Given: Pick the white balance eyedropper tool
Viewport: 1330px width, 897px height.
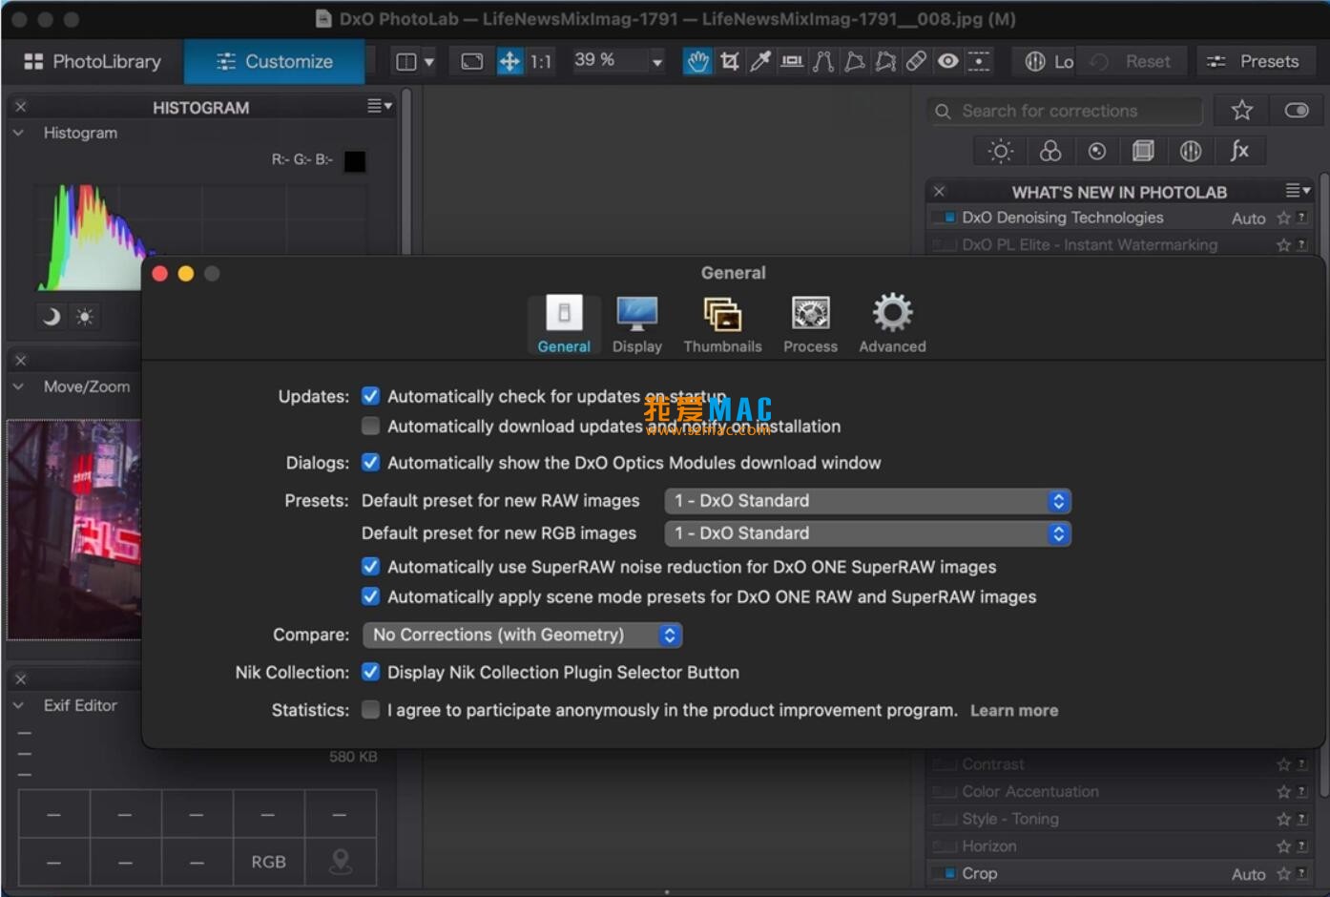Looking at the screenshot, I should (x=760, y=61).
